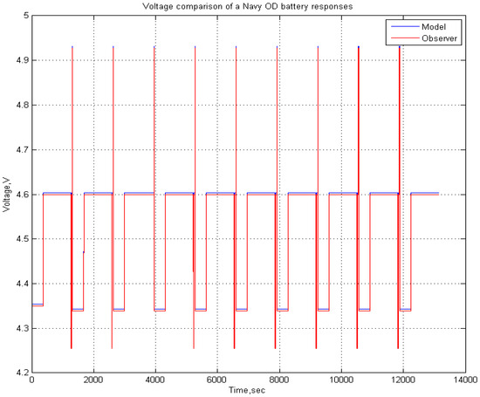Click the y-axis tick label '4.2'
480x397 pixels.
22,373
